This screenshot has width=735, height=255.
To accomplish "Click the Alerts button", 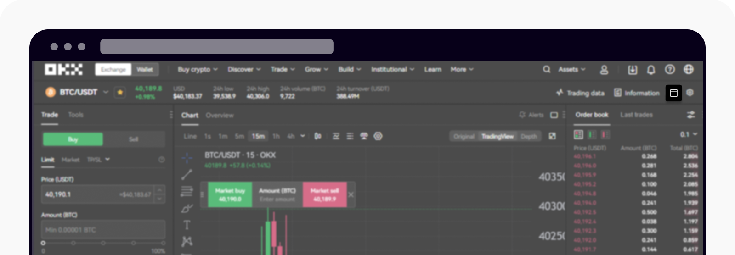I will pyautogui.click(x=531, y=115).
